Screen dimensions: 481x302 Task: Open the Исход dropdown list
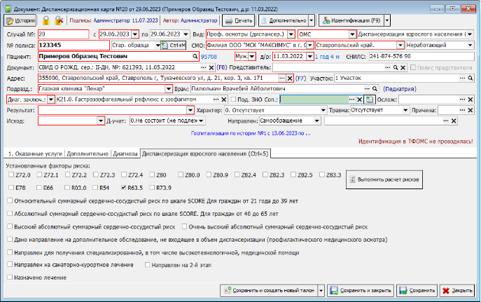coord(101,121)
